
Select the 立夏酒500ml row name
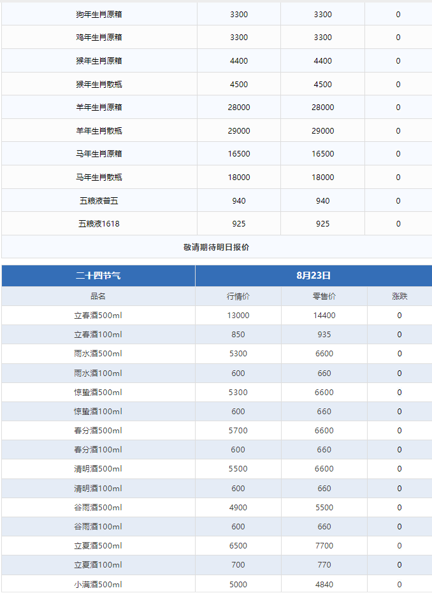pos(98,546)
